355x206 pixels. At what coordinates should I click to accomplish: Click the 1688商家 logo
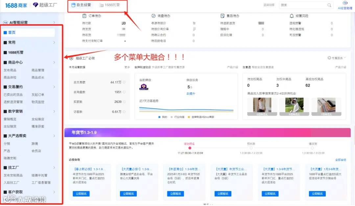[16, 5]
